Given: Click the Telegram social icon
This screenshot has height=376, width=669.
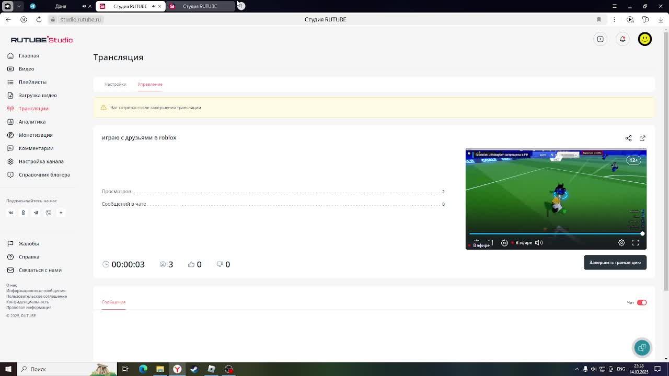Looking at the screenshot, I should [36, 213].
